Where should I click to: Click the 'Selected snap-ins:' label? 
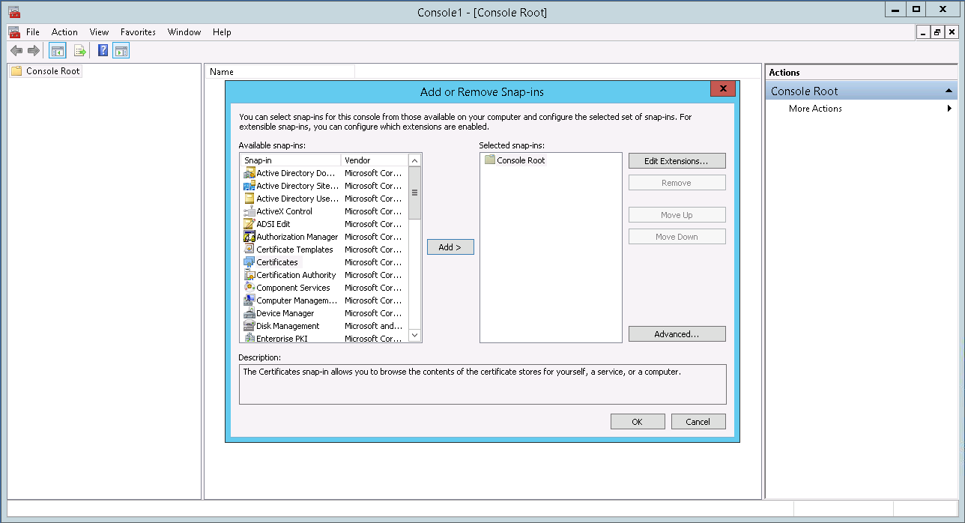[x=512, y=145]
